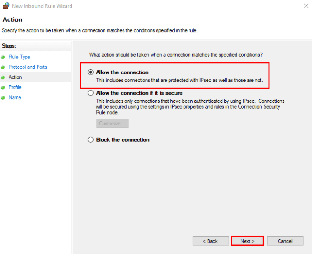This screenshot has height=254, width=312.
Task: Open the Name step in the steps list
Action: coord(14,98)
